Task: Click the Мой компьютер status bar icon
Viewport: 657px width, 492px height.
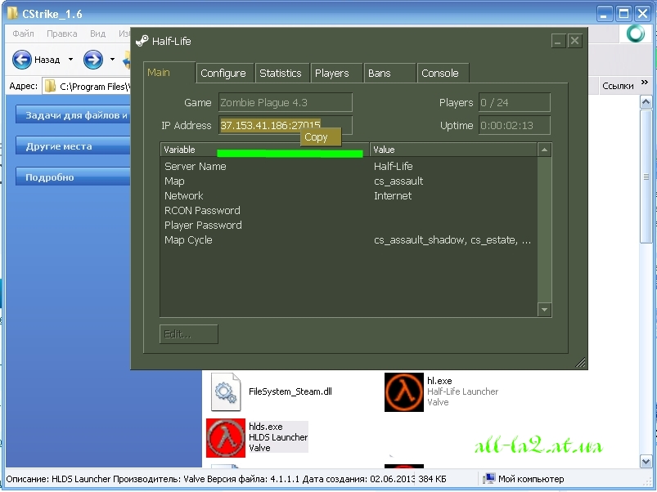Action: tap(488, 479)
